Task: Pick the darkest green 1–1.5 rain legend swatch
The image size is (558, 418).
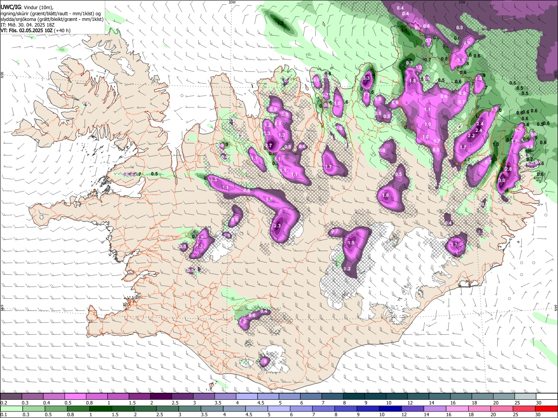Action: (100, 408)
